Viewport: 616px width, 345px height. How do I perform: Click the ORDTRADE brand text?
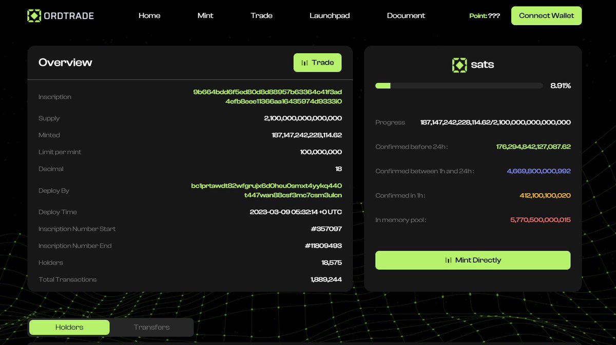click(x=69, y=16)
